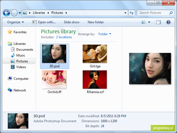Click Libraries in the address path
Screen dimensions: 177x133
tap(39, 13)
